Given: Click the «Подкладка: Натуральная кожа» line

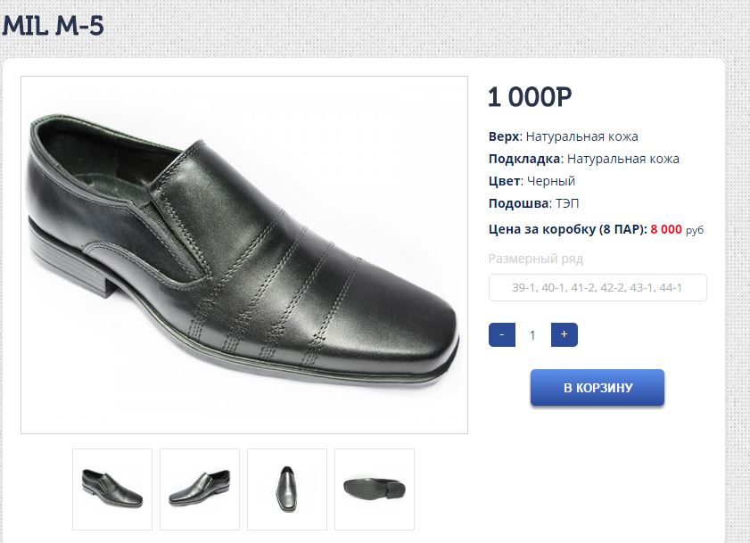Looking at the screenshot, I should click(584, 159).
